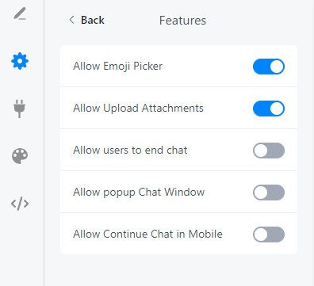Open the pencil edit section in sidebar
The width and height of the screenshot is (314, 286).
click(x=20, y=13)
